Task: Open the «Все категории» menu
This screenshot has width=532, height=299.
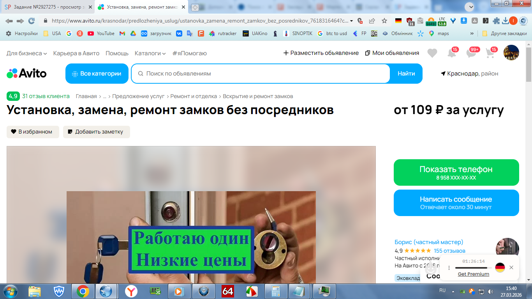Action: click(97, 74)
